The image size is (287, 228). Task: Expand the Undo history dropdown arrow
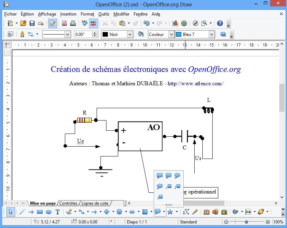(x=153, y=23)
